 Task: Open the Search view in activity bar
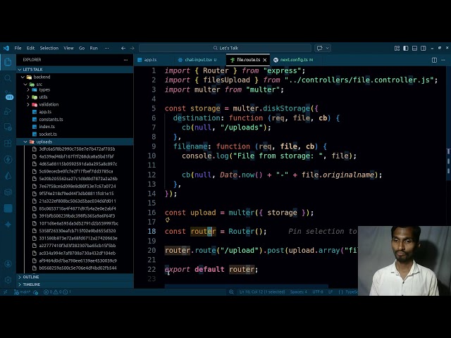pyautogui.click(x=8, y=78)
